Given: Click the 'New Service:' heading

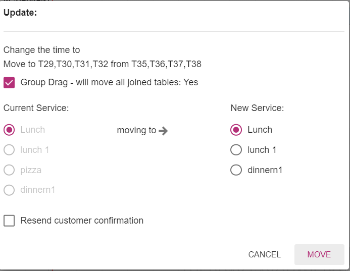Looking at the screenshot, I should (x=257, y=108).
